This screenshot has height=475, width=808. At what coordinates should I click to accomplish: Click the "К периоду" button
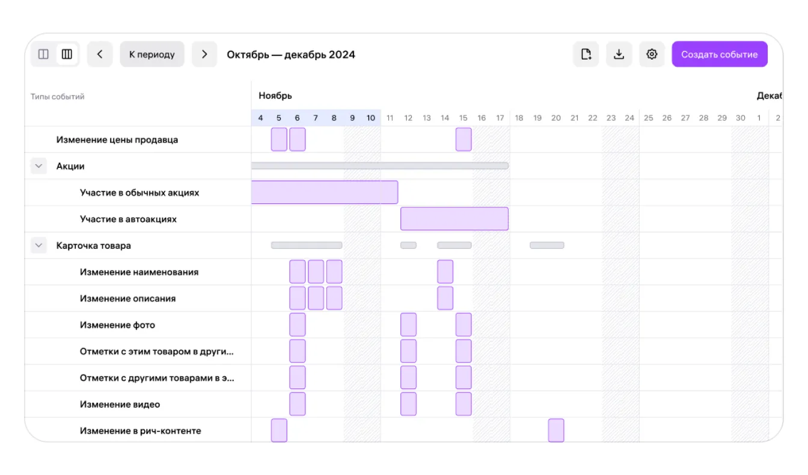point(152,55)
